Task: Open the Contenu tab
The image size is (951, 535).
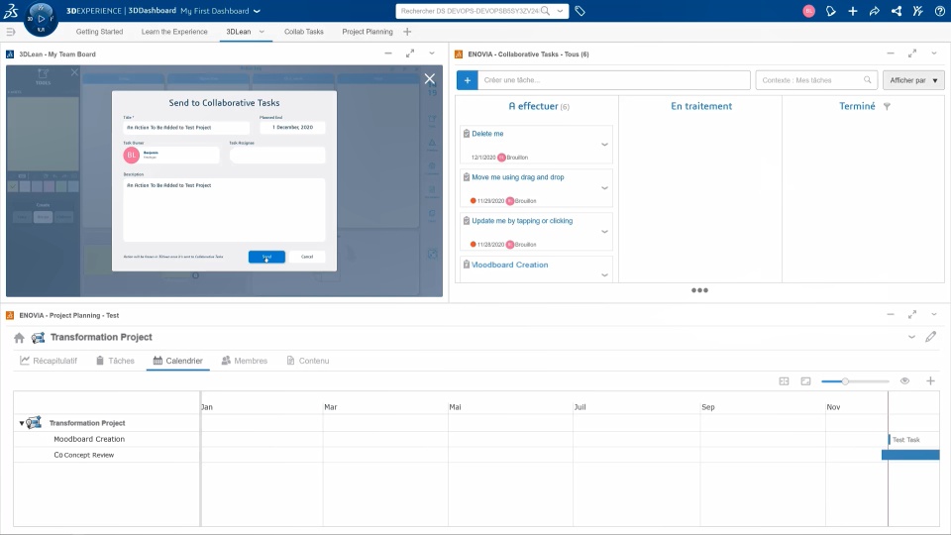Action: click(x=307, y=361)
